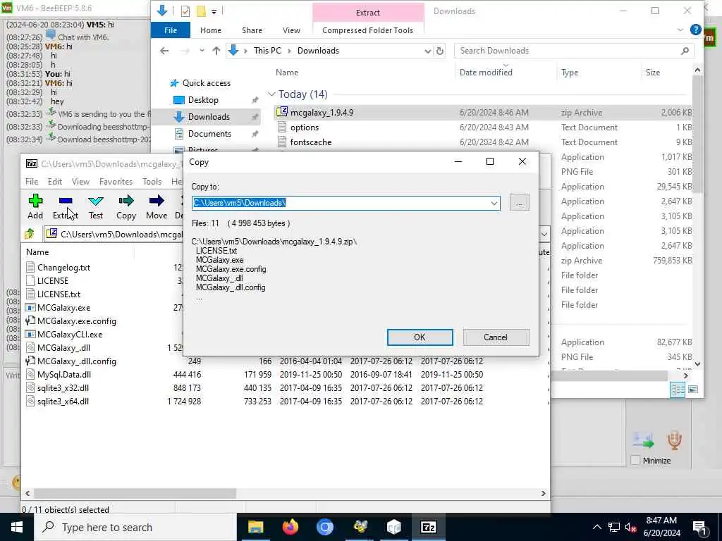Switch Explorer to large icons view
Image resolution: width=722 pixels, height=541 pixels.
693,390
